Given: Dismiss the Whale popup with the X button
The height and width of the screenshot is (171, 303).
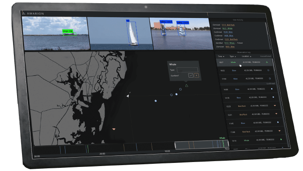Looking at the screenshot, I should 196,75.
